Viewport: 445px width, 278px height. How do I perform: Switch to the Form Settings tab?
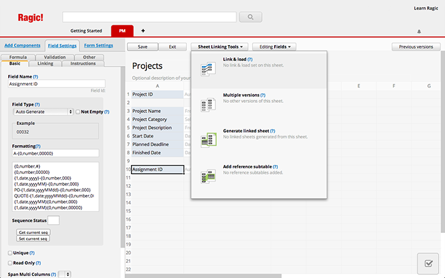click(99, 46)
